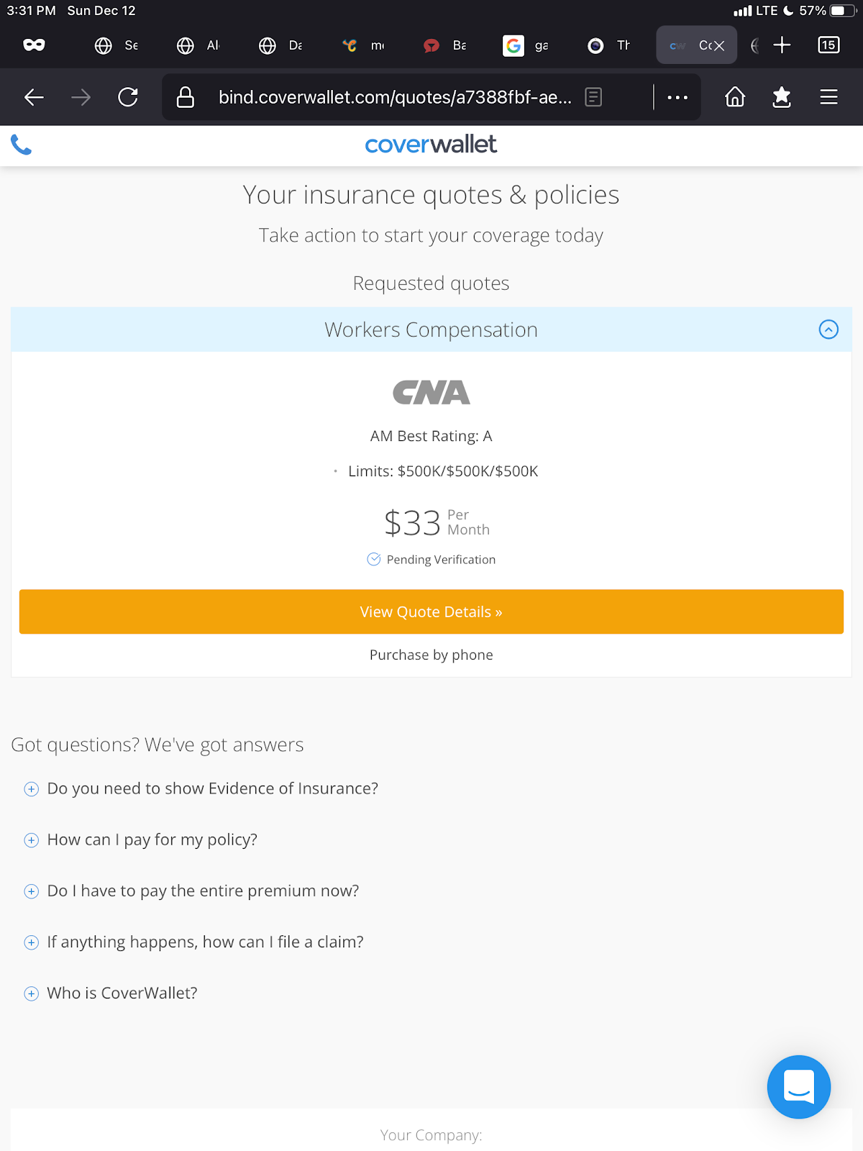Open the hamburger browser menu
Image resolution: width=863 pixels, height=1151 pixels.
(828, 97)
